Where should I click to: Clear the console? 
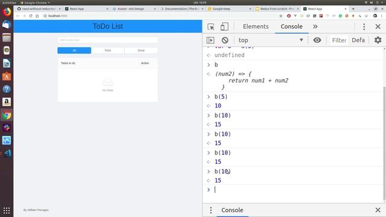225,40
